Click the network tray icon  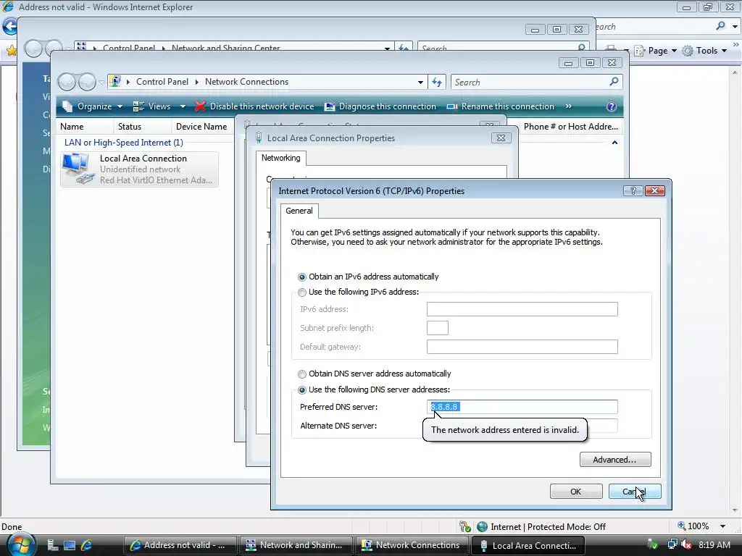point(672,544)
